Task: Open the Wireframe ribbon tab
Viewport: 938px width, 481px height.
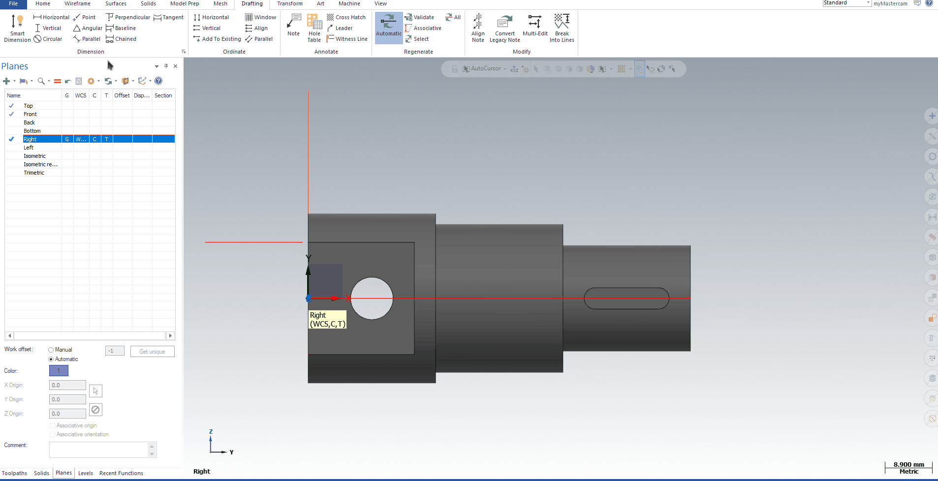Action: (x=77, y=3)
